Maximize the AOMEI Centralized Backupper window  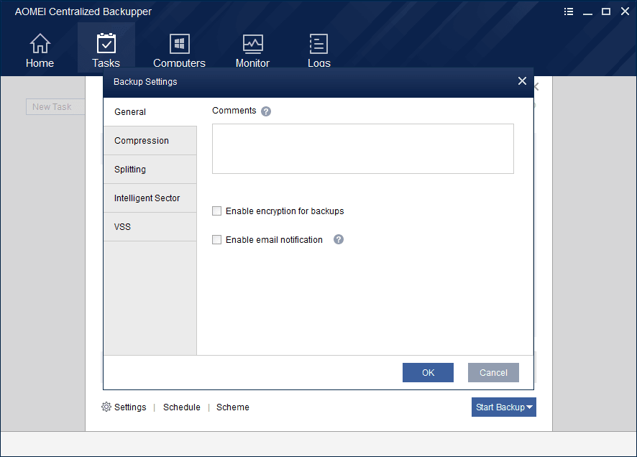[x=606, y=11]
